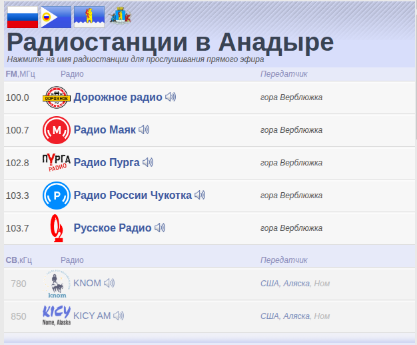The width and height of the screenshot is (417, 345).
Task: Click frequency 103.3 cell
Action: pos(17,196)
